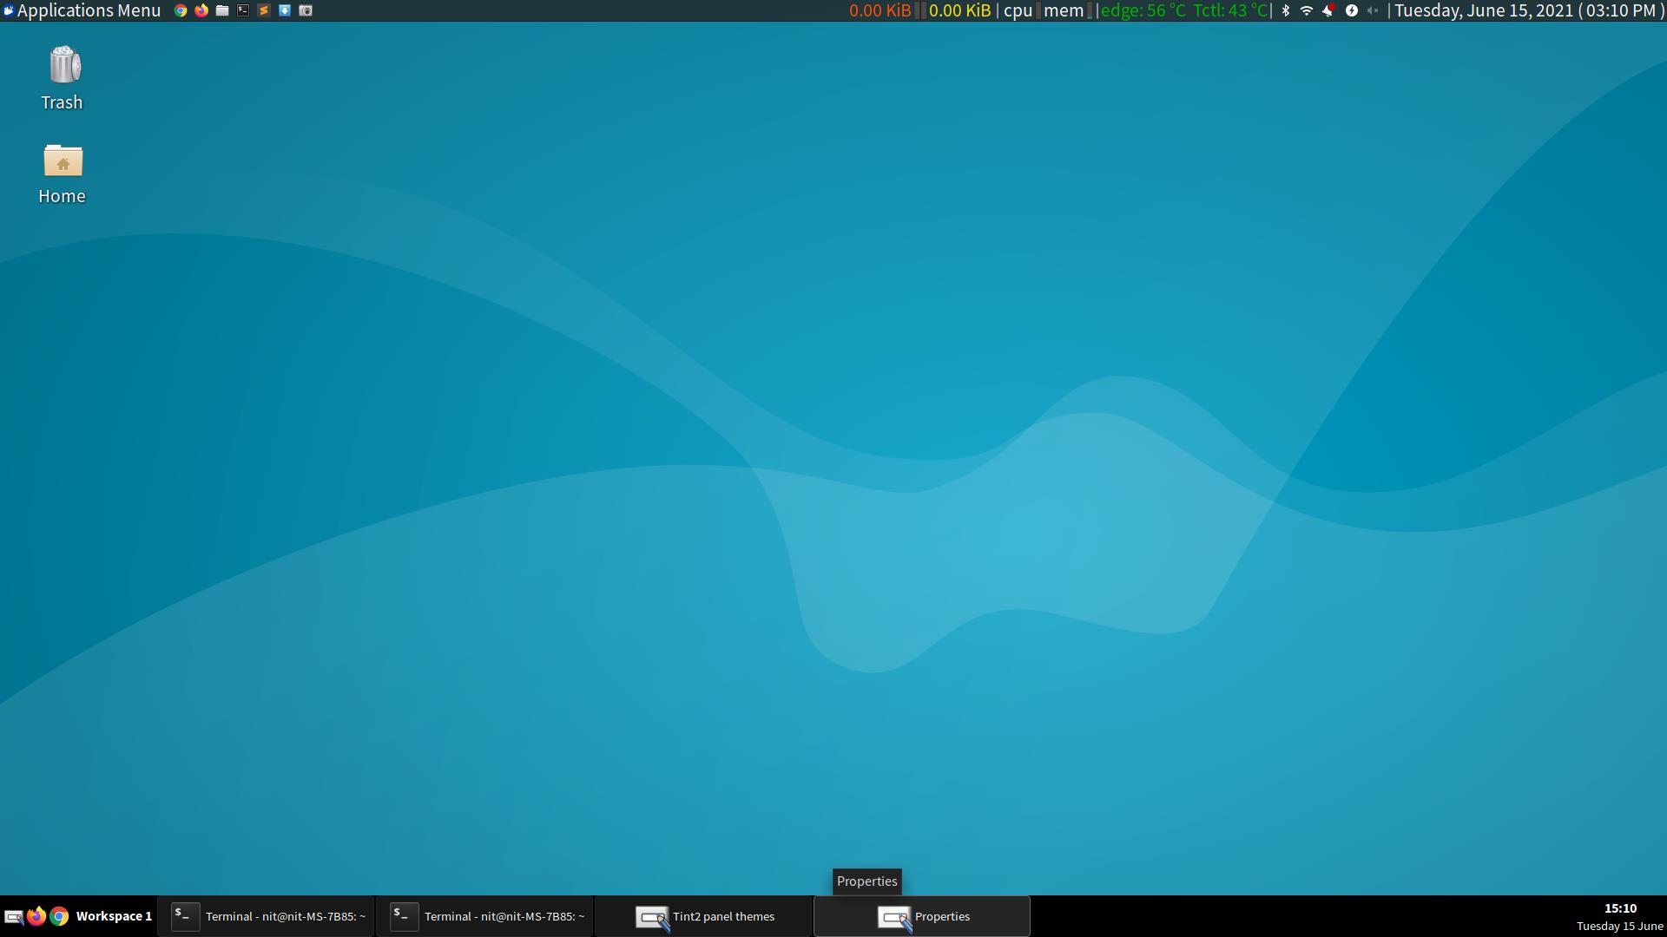
Task: Click the network upload/download rate display
Action: click(x=916, y=10)
